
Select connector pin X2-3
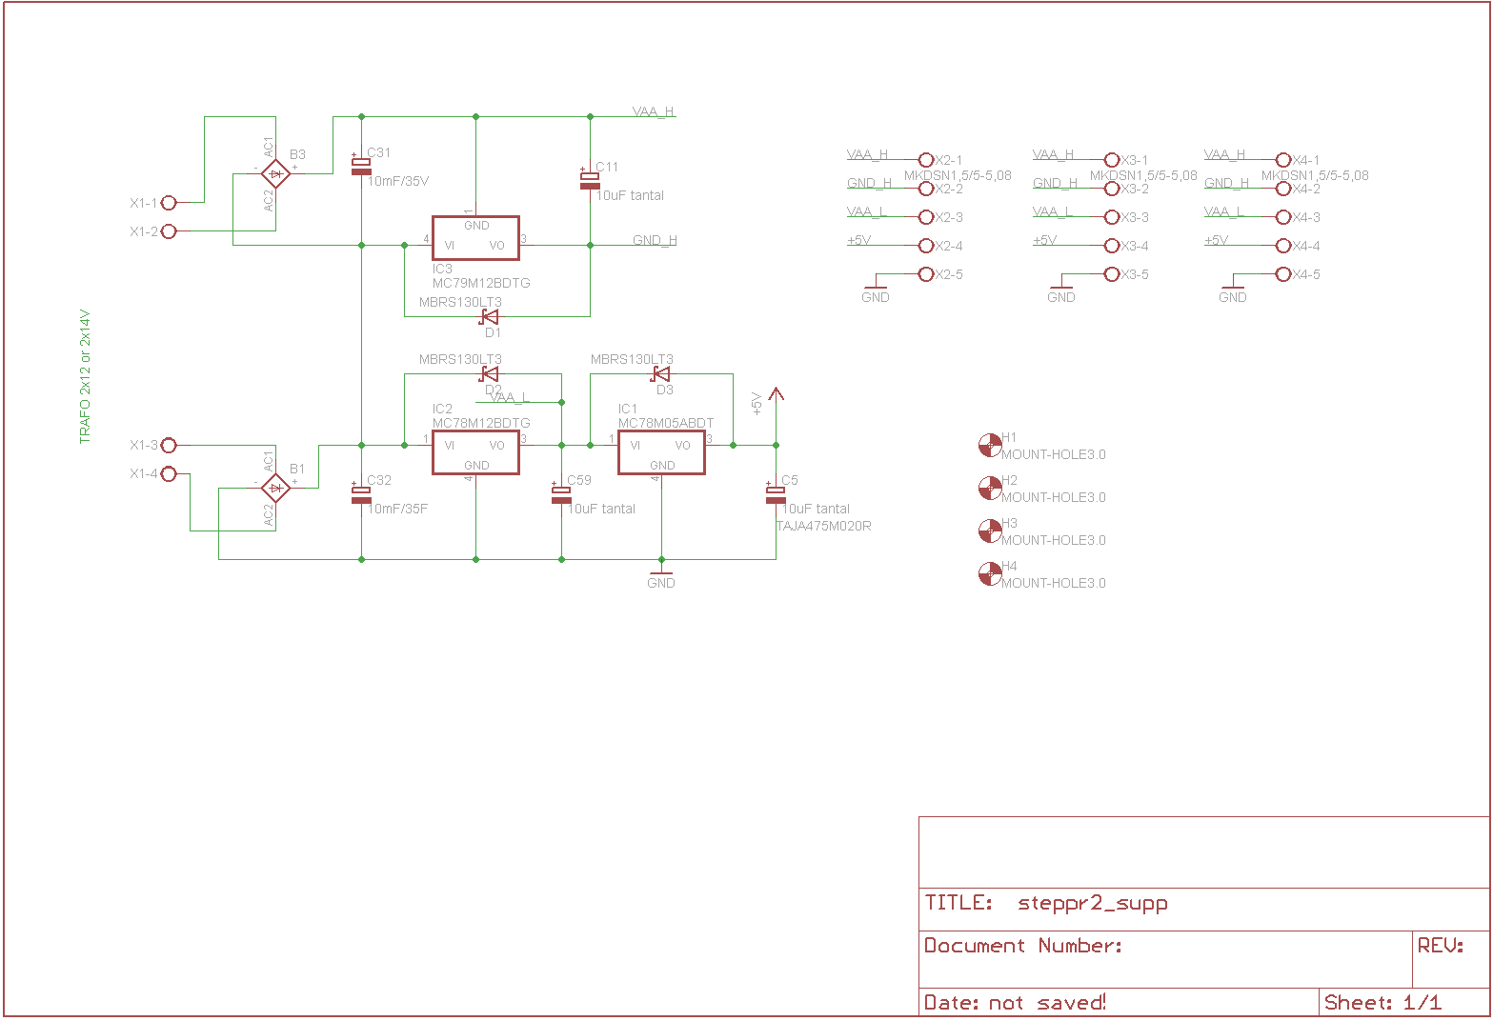pos(925,217)
